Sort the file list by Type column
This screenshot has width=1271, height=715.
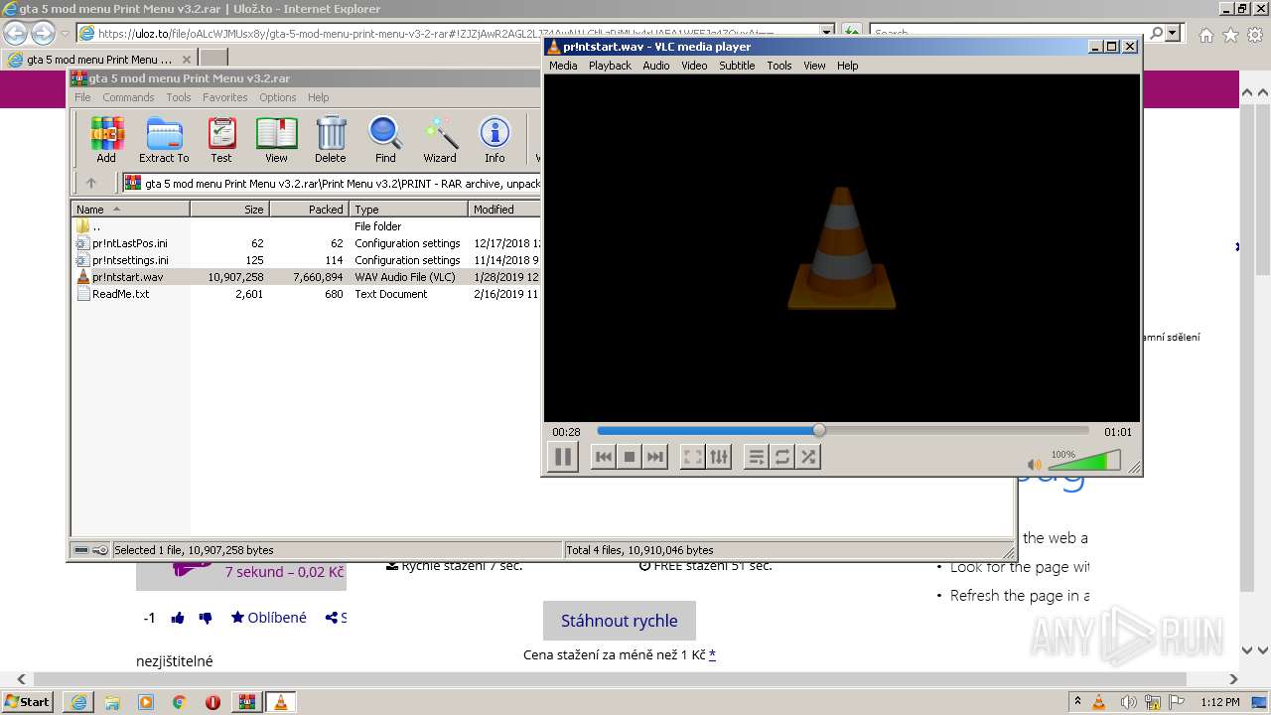[x=408, y=210]
